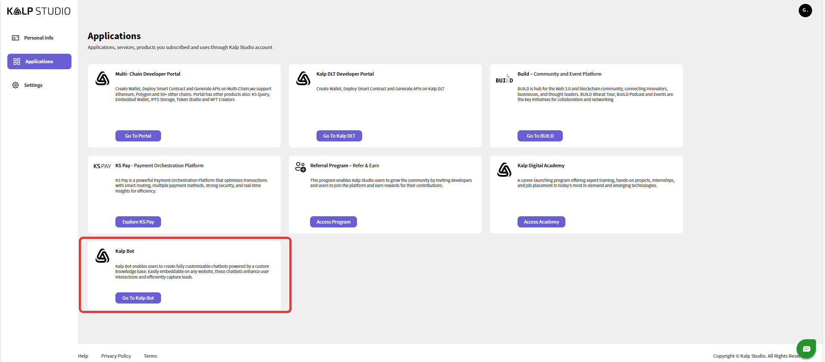Click the KS Pay logo icon
825x362 pixels.
point(102,166)
